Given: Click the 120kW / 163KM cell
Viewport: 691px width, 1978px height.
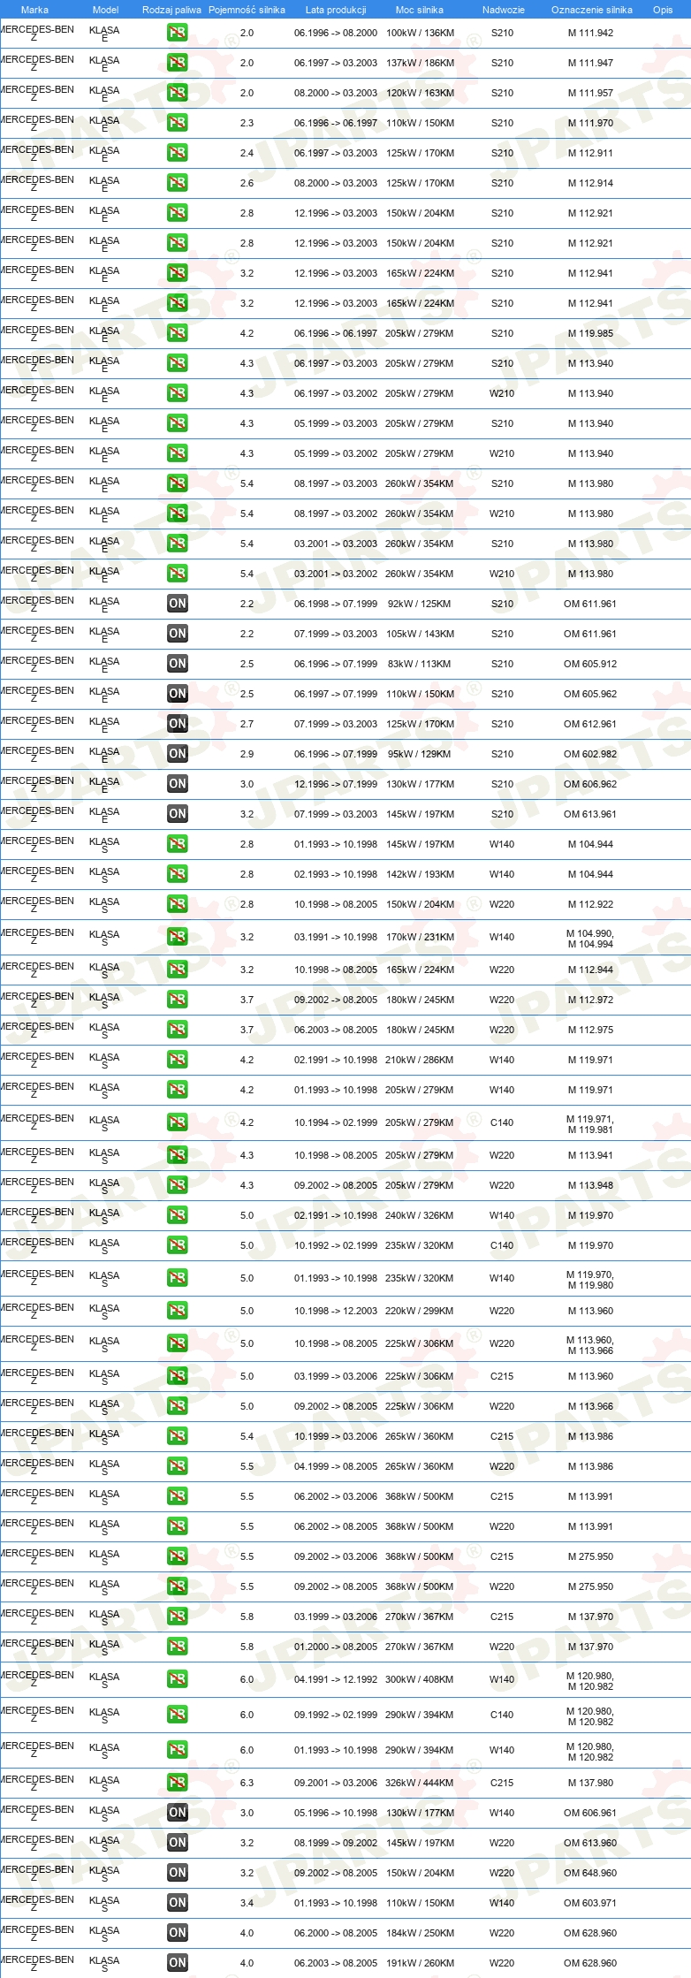Looking at the screenshot, I should [x=420, y=93].
